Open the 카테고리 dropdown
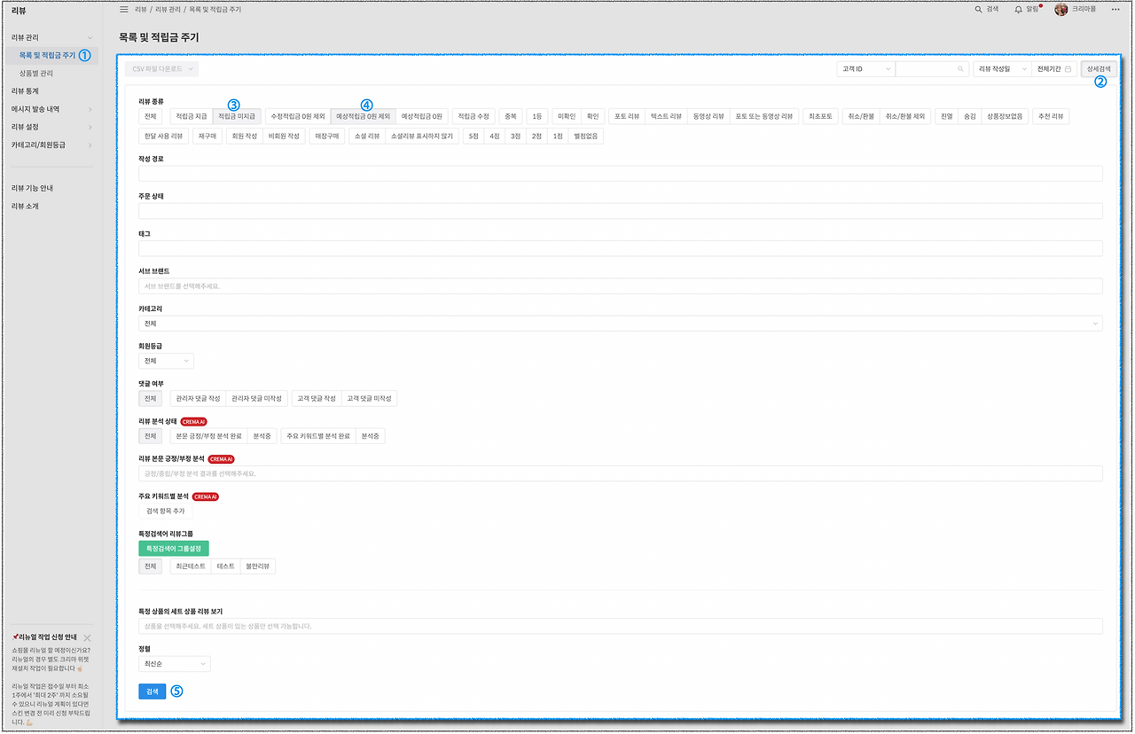The height and width of the screenshot is (734, 1135). (x=621, y=324)
